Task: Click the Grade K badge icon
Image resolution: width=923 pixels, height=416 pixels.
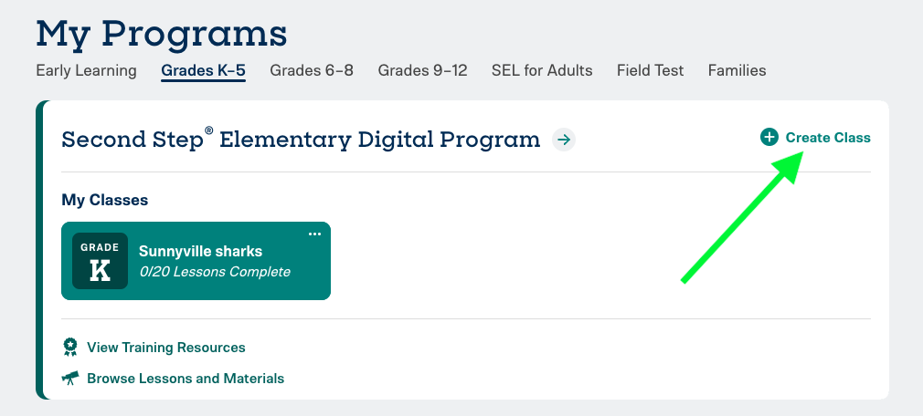Action: 101,261
